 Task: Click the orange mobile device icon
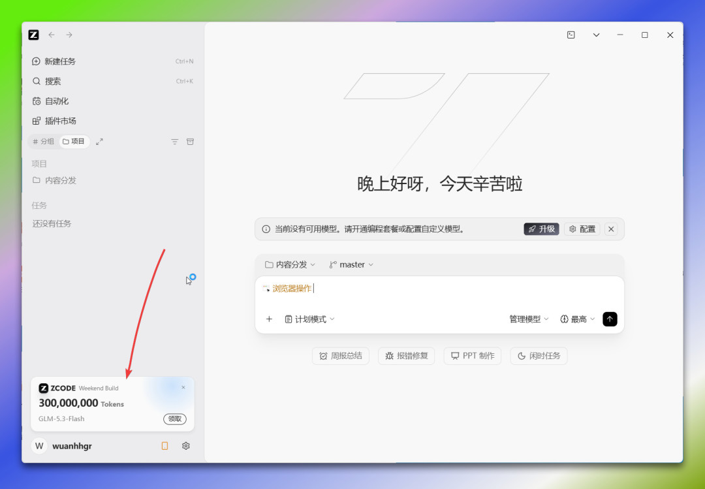point(164,446)
